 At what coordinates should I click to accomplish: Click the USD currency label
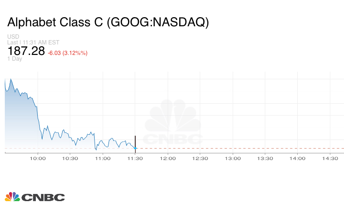click(x=13, y=37)
